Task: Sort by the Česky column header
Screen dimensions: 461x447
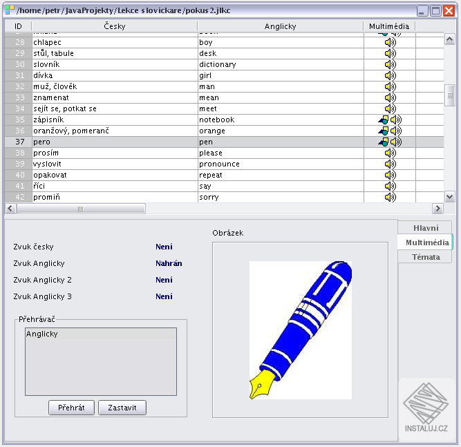Action: 114,26
